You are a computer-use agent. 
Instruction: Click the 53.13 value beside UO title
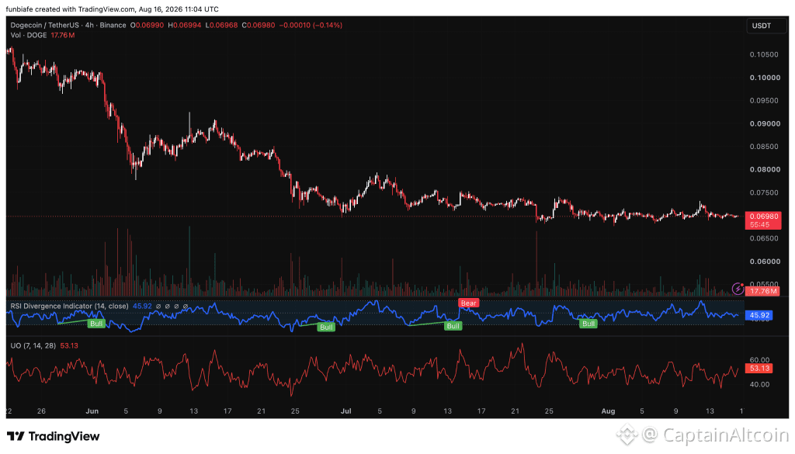pos(69,345)
